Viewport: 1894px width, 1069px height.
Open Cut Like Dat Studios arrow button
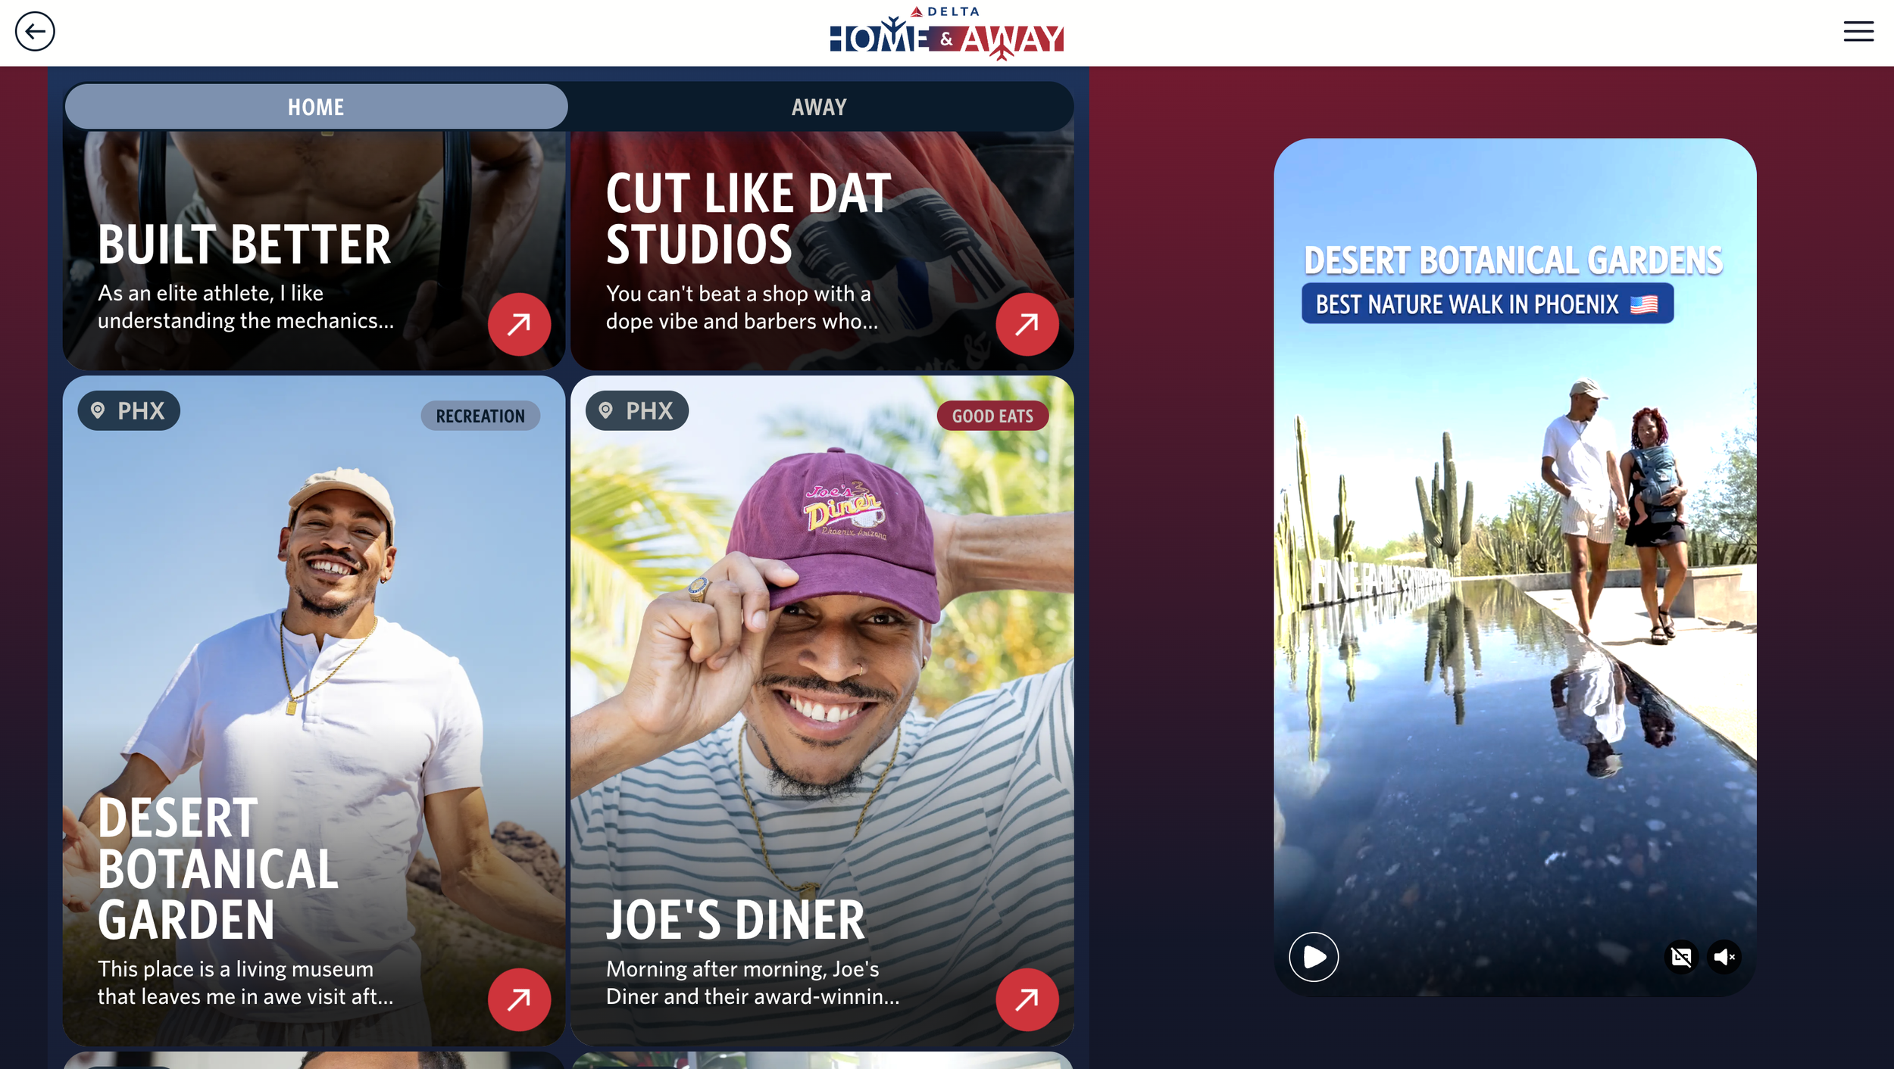(1027, 324)
